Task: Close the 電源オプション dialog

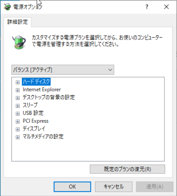Action: [x=167, y=7]
